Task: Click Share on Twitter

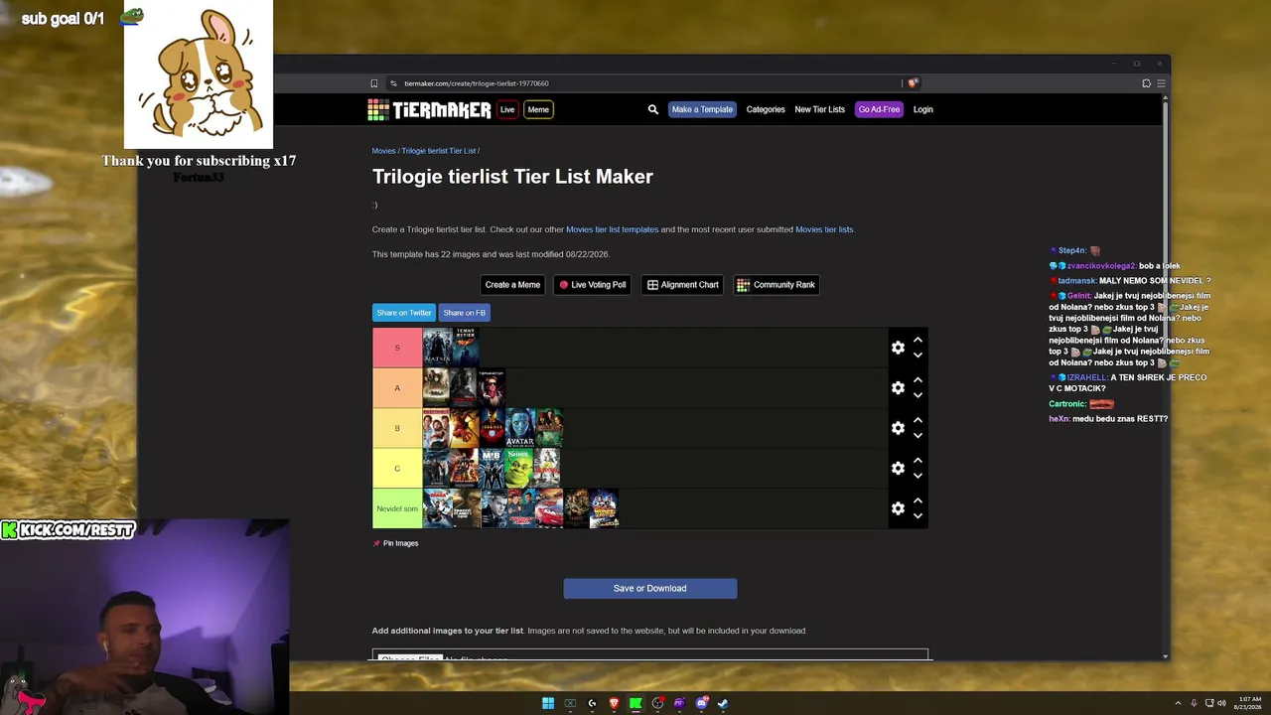Action: point(404,313)
